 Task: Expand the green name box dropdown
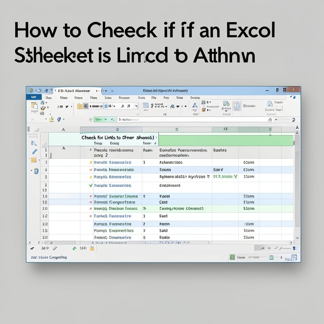coord(106,119)
